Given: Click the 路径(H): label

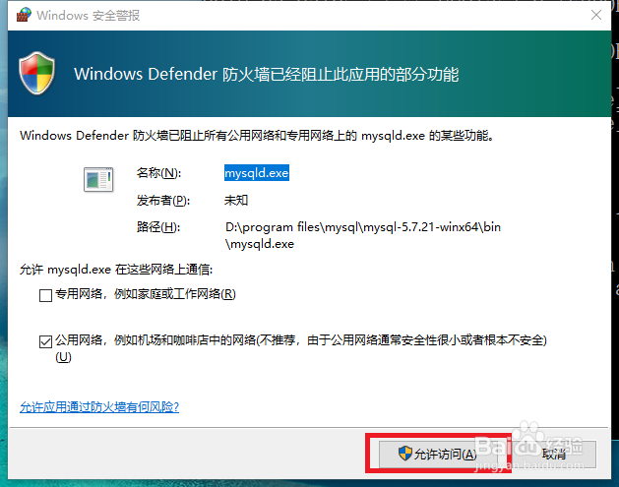Looking at the screenshot, I should point(158,227).
